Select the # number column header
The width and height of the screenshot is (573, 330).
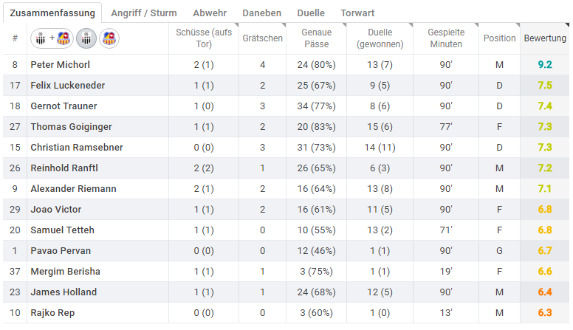15,38
